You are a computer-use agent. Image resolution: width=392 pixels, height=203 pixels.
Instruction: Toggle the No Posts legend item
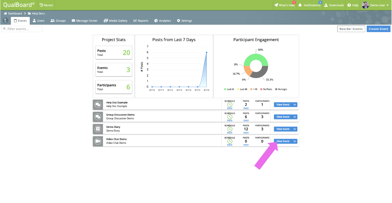click(x=266, y=89)
